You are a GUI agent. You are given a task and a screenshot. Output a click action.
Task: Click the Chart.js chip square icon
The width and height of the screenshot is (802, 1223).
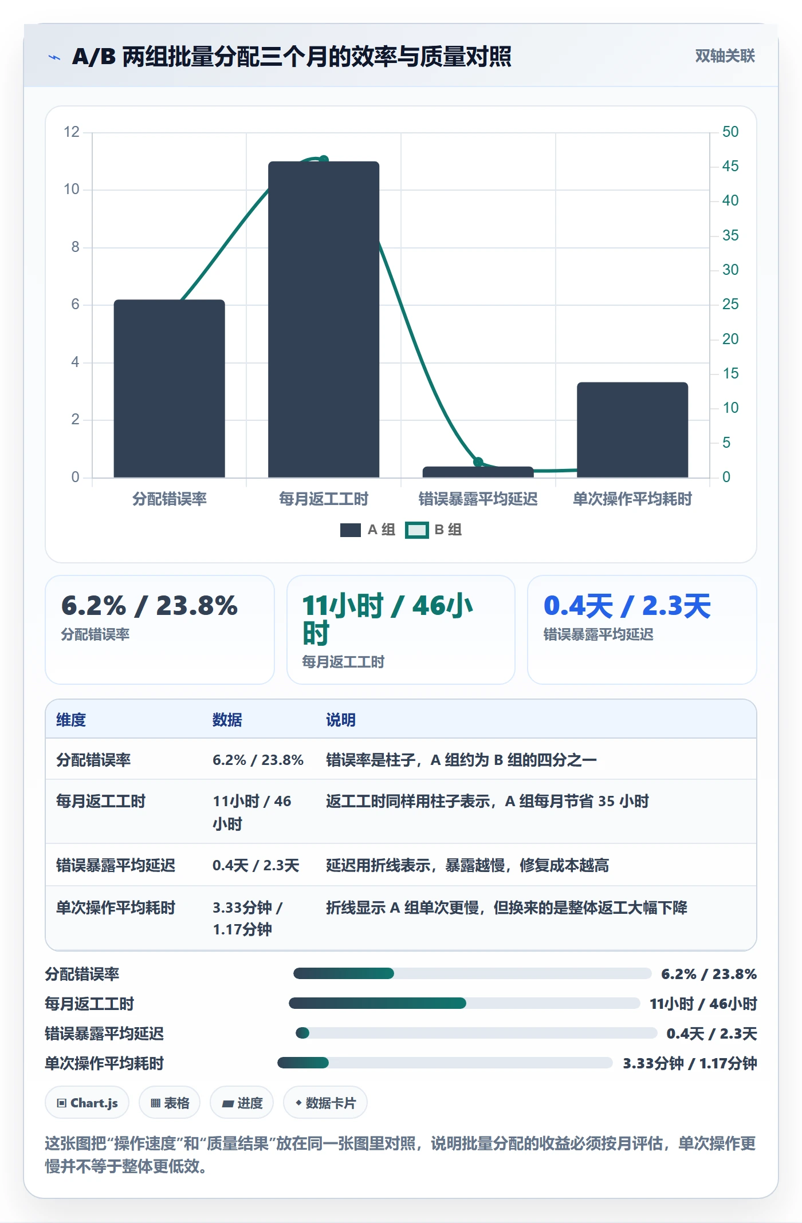click(62, 1103)
